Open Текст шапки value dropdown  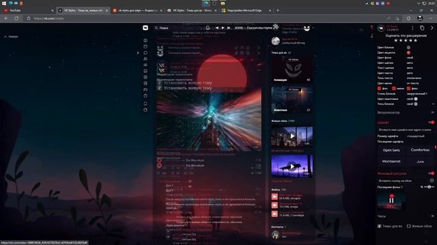click(410, 68)
